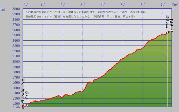Screen dimensions: 179x112
Task: Click the 2200 elevation axis label
Action: (x=16, y=51)
